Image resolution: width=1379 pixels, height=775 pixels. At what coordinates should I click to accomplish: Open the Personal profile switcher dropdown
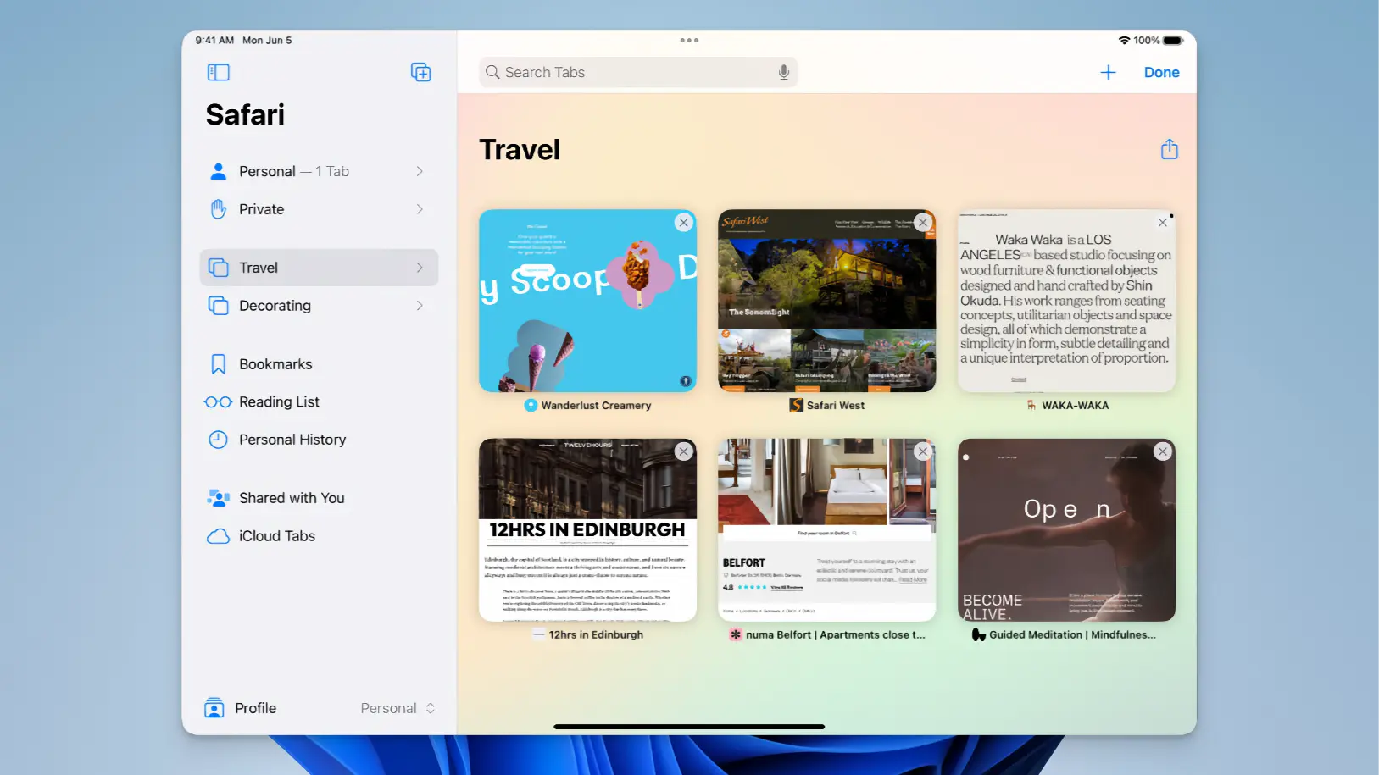tap(398, 708)
